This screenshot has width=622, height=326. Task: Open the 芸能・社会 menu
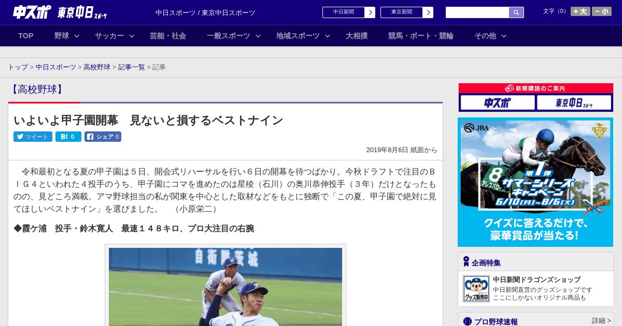point(168,36)
